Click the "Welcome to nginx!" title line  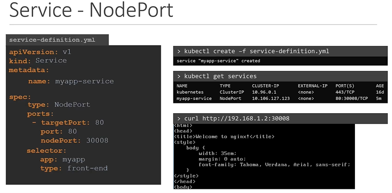(x=224, y=136)
